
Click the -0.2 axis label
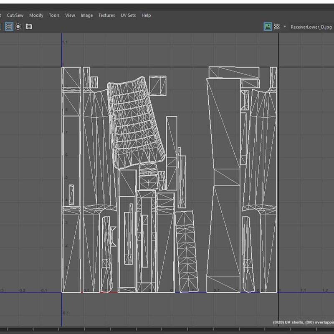tap(22, 290)
